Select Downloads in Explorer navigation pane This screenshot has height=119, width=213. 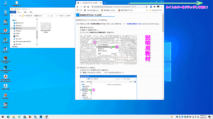tap(18, 25)
